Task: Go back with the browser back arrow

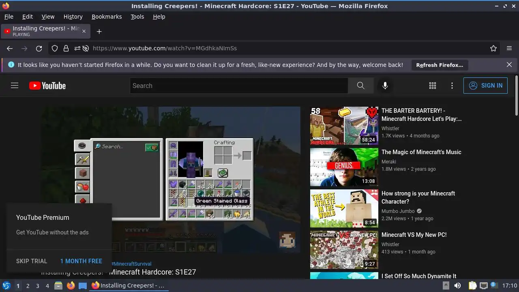Action: coord(10,48)
